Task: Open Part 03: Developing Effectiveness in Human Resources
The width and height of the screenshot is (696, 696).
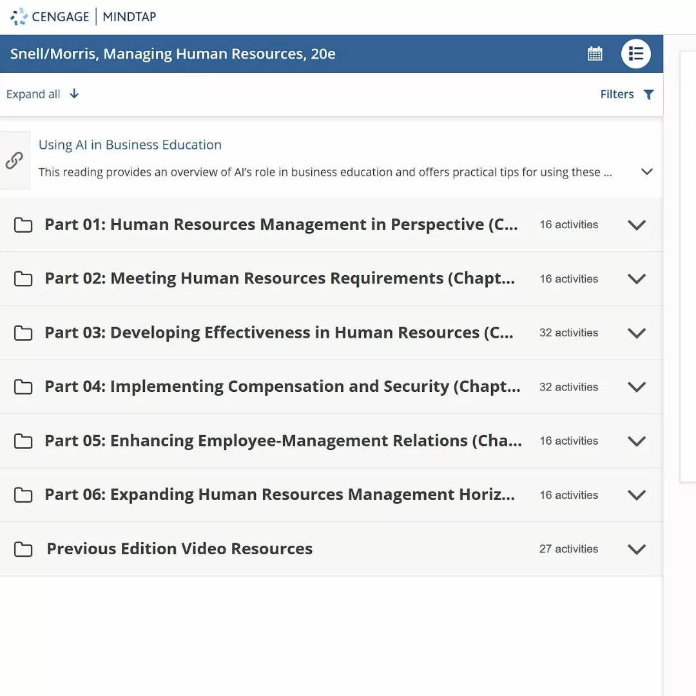Action: (x=279, y=333)
